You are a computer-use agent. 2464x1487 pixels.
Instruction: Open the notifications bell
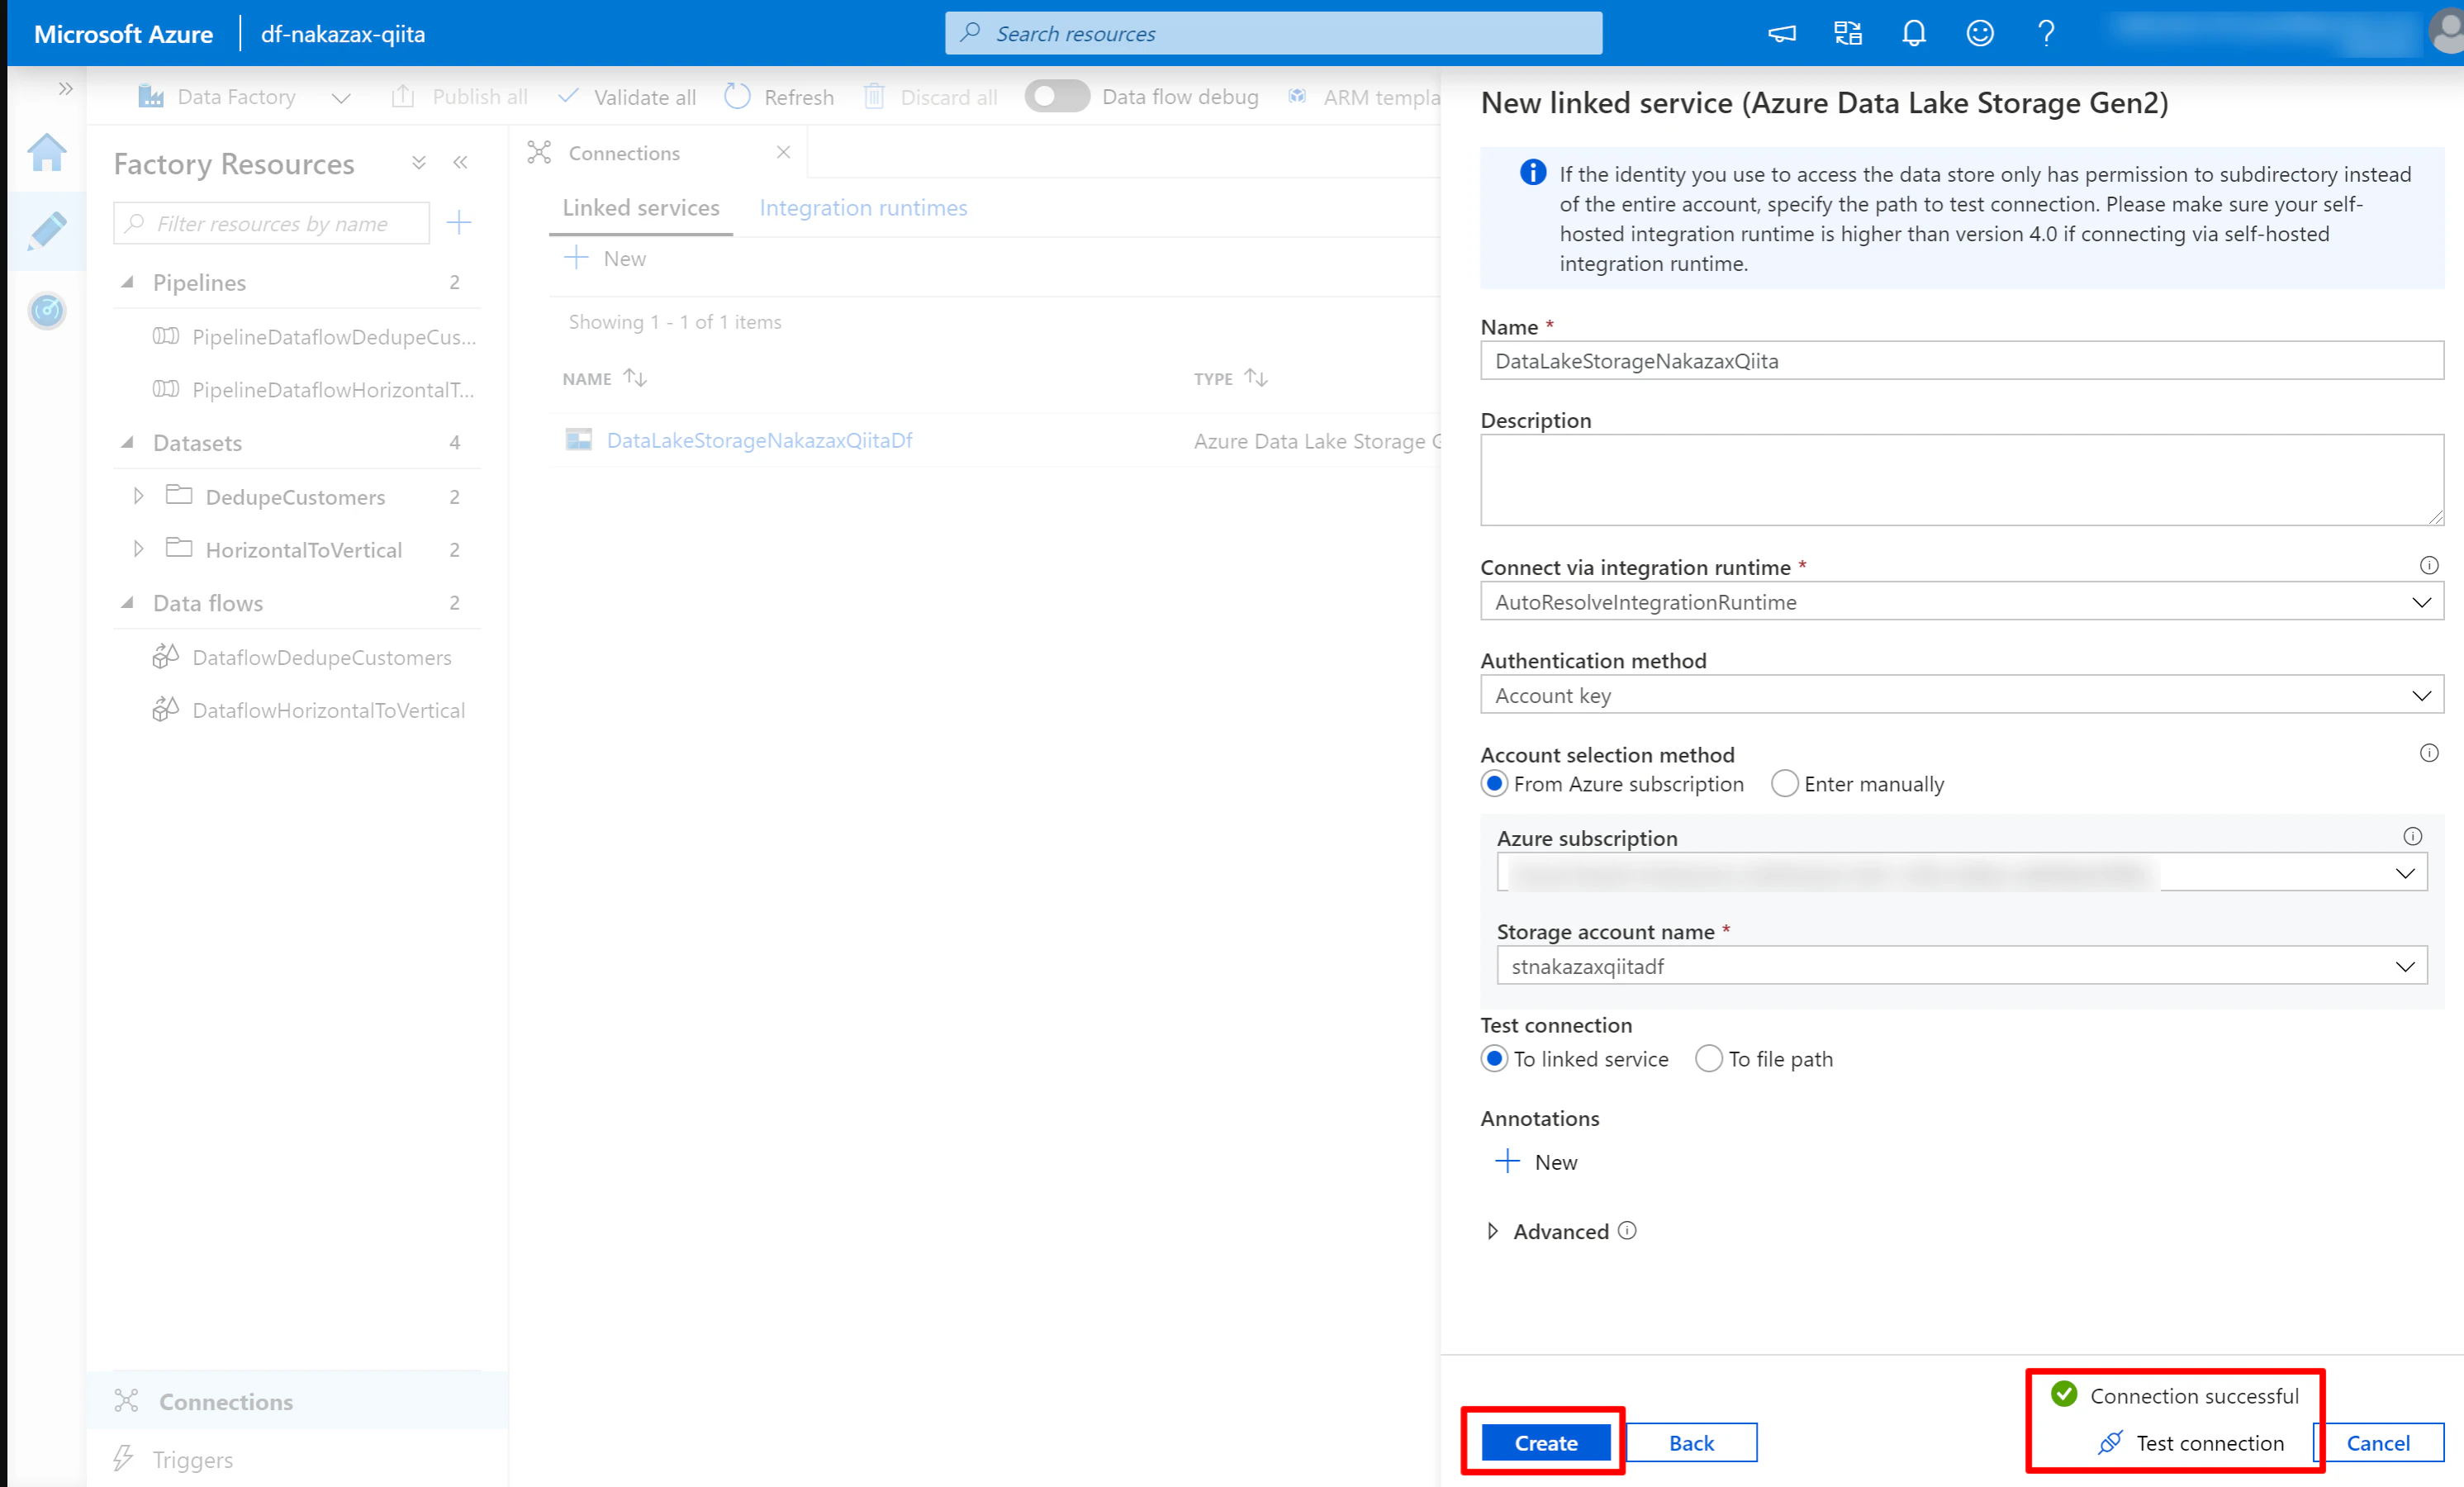coord(1913,34)
